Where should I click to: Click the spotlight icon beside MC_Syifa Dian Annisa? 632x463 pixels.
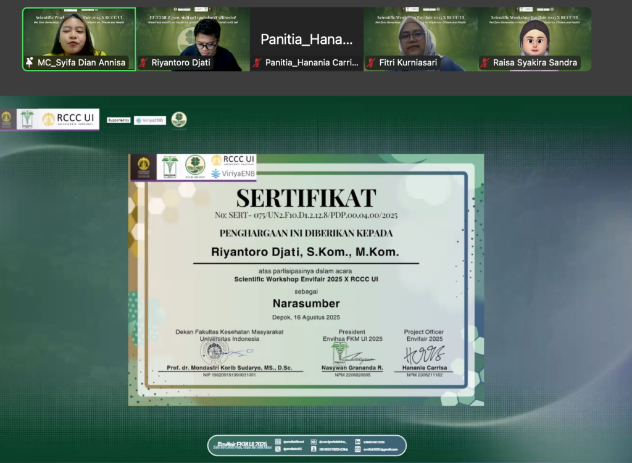click(x=30, y=62)
